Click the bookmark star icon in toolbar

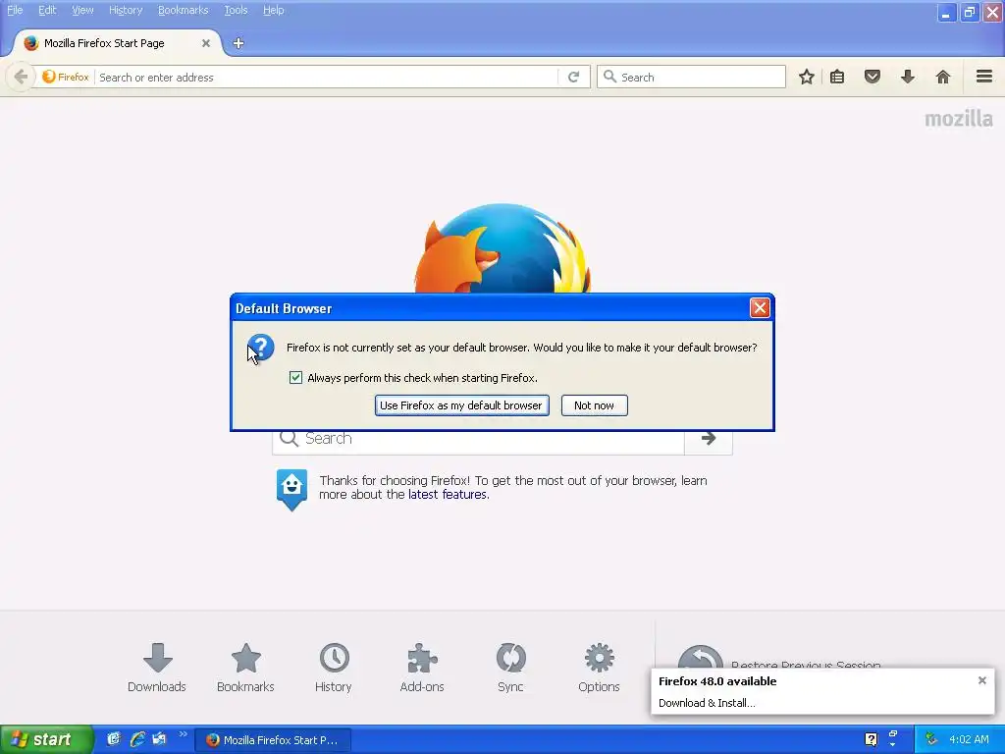point(807,77)
